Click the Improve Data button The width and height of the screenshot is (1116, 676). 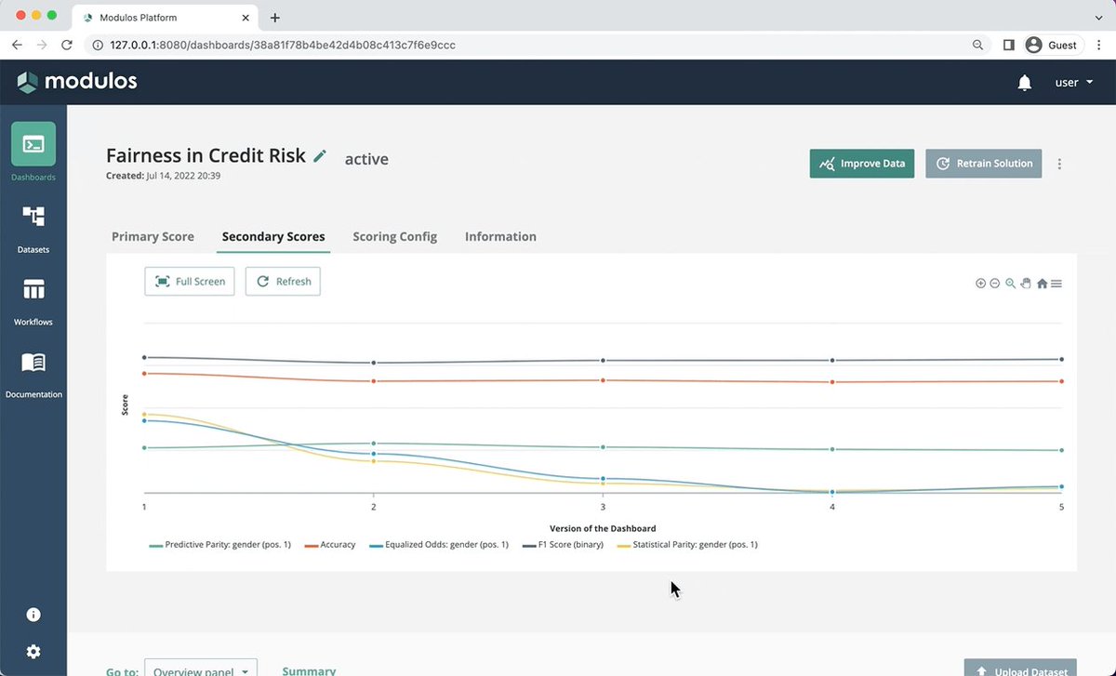[862, 164]
